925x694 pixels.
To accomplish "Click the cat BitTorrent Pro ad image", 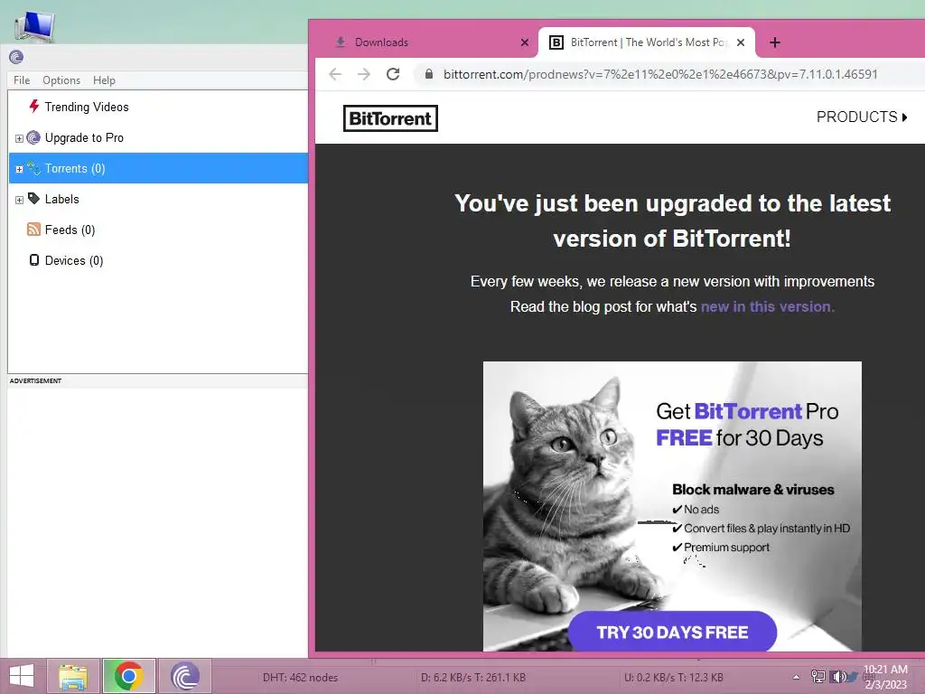I will [672, 506].
